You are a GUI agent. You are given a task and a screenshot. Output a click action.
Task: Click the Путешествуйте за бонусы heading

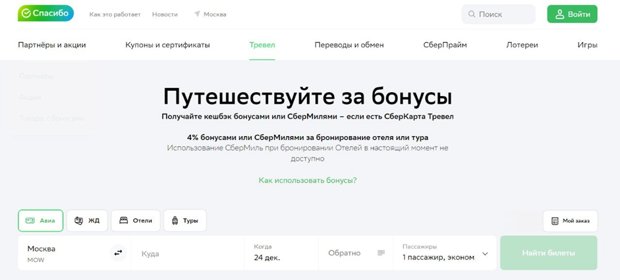[308, 97]
